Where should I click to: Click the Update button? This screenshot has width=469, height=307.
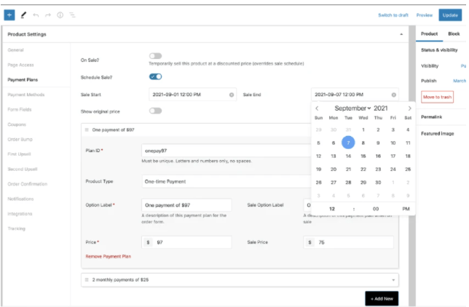pos(449,15)
